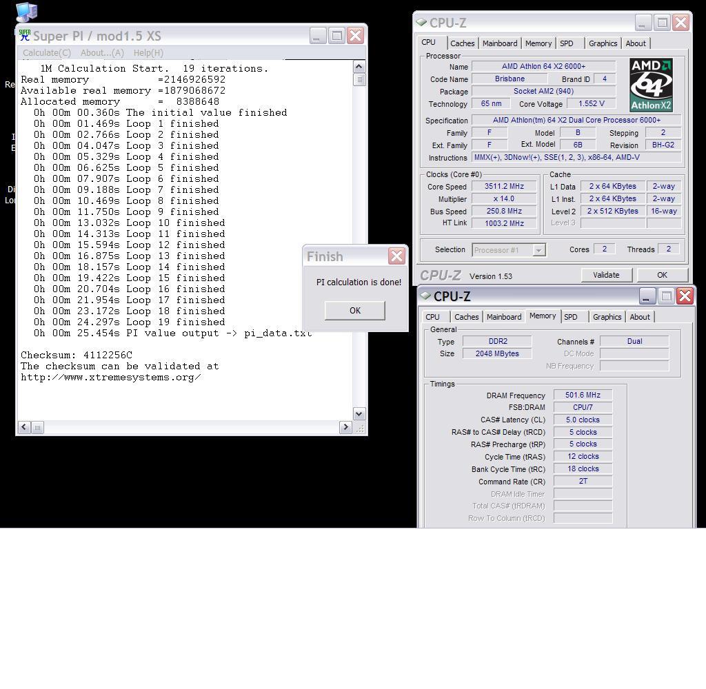Click the Command Rate value 2T
Viewport: 706px width, 689px height.
[583, 481]
